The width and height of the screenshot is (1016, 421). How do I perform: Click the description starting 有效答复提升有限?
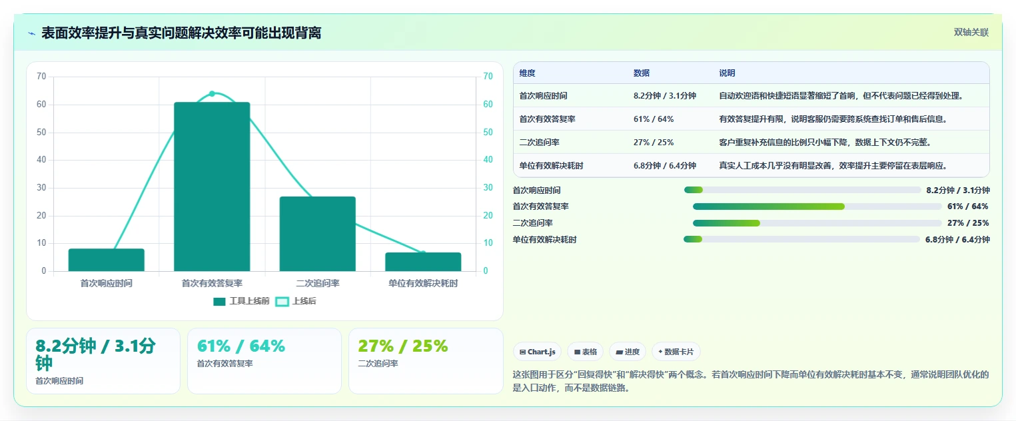click(833, 119)
